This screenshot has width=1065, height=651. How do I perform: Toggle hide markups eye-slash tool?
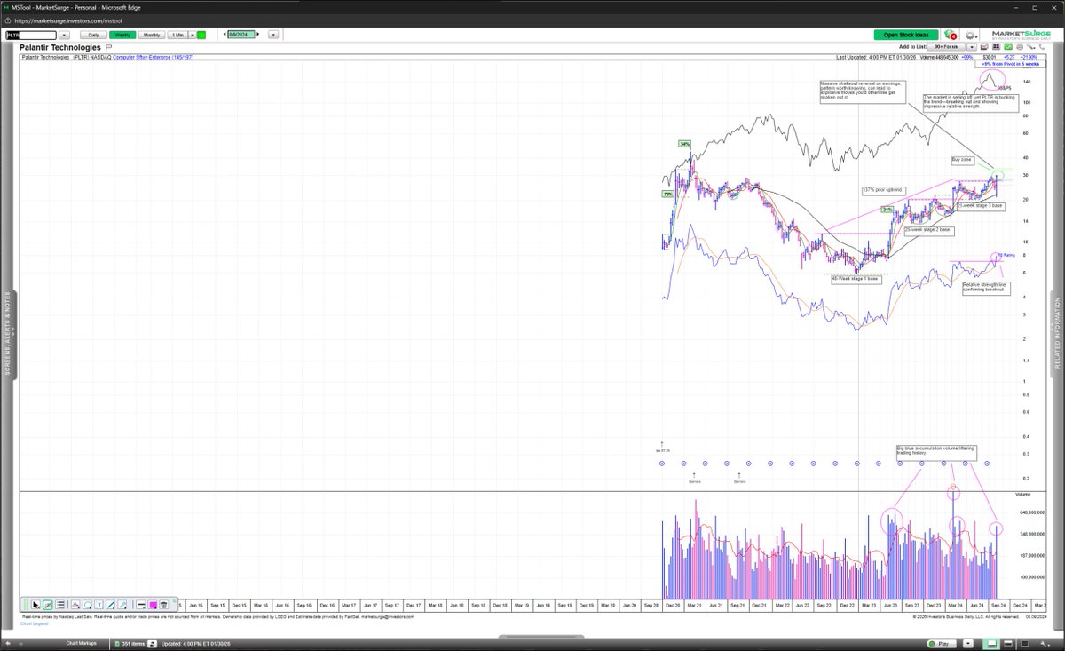[x=47, y=605]
